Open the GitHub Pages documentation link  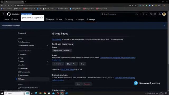point(57,39)
